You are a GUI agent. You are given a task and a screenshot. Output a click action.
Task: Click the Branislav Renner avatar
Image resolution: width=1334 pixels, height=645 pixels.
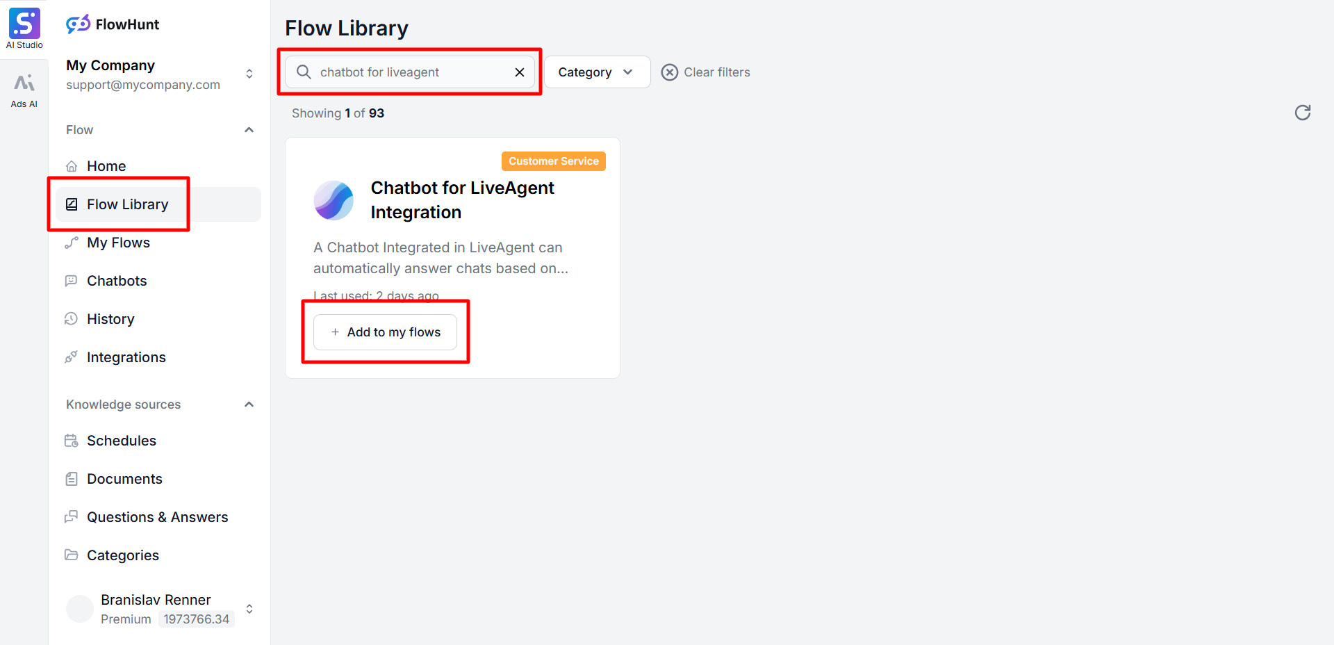point(80,609)
